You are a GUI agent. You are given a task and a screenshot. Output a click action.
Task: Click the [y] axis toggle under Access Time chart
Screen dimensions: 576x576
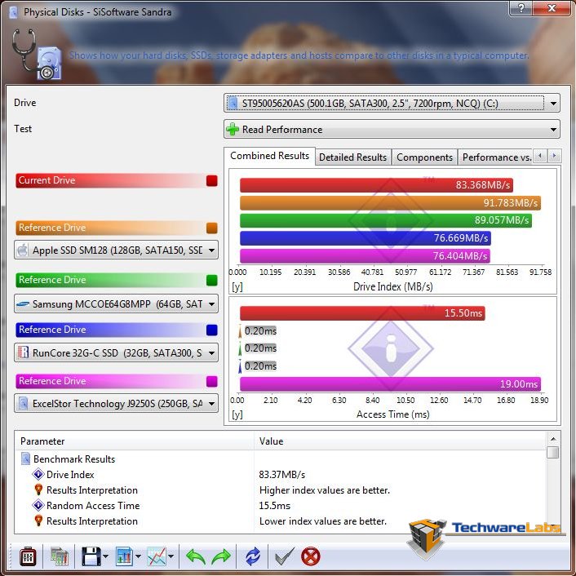[237, 414]
